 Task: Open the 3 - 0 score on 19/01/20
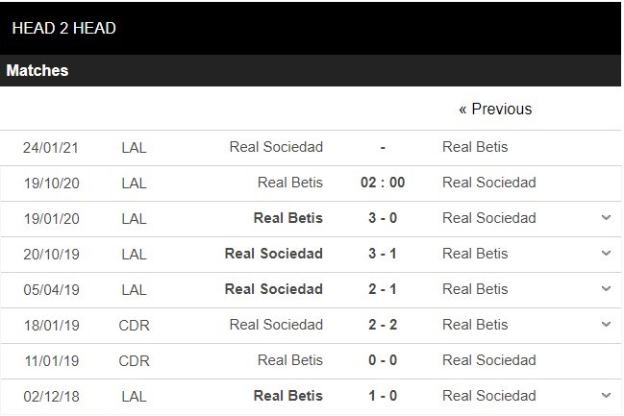click(x=383, y=218)
